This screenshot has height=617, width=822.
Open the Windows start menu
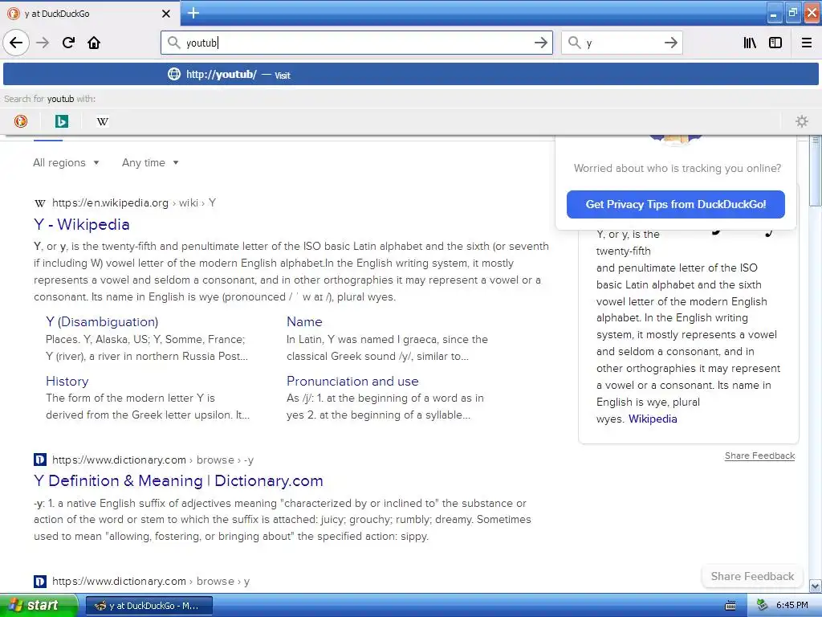click(x=39, y=605)
